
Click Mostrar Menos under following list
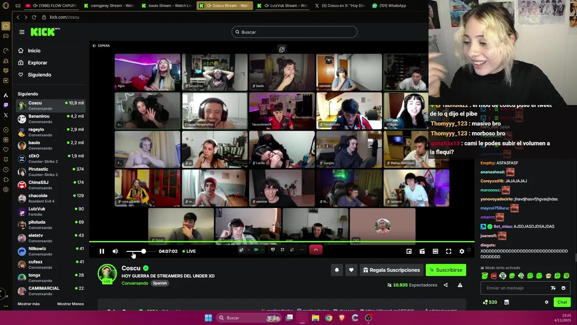(70, 304)
